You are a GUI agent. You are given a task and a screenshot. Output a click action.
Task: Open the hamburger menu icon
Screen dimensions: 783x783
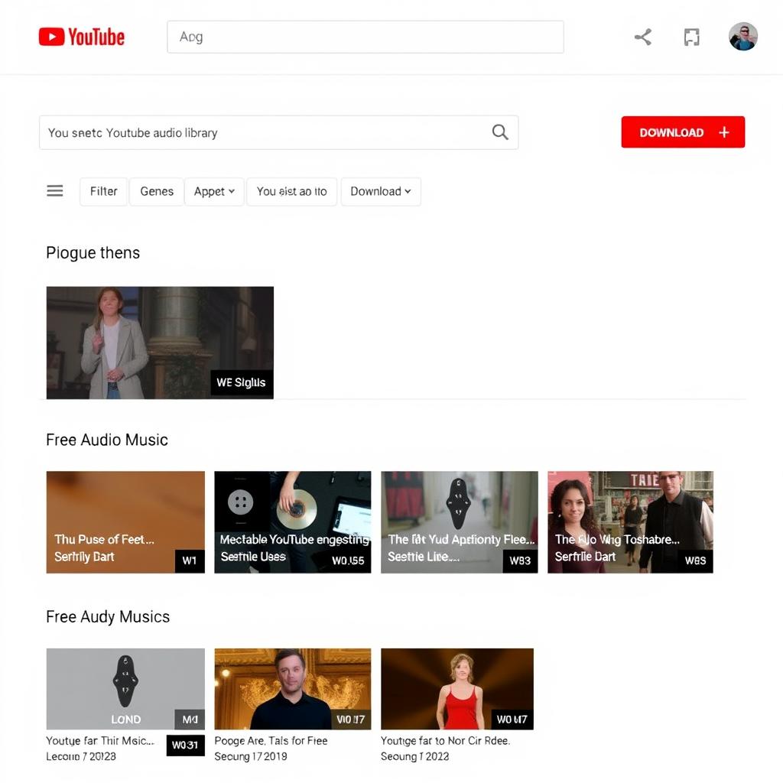pos(54,190)
